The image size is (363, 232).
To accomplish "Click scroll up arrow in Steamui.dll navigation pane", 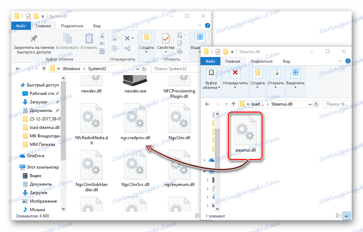I will click(217, 114).
